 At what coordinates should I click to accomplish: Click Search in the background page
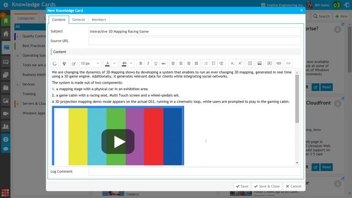coord(321,16)
